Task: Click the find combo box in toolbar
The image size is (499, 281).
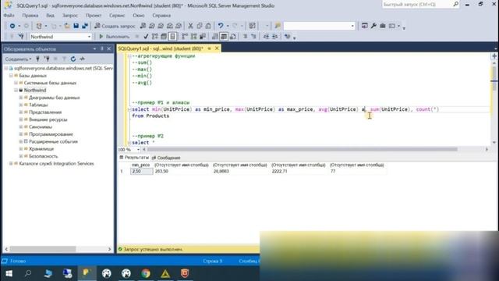Action: click(x=319, y=26)
